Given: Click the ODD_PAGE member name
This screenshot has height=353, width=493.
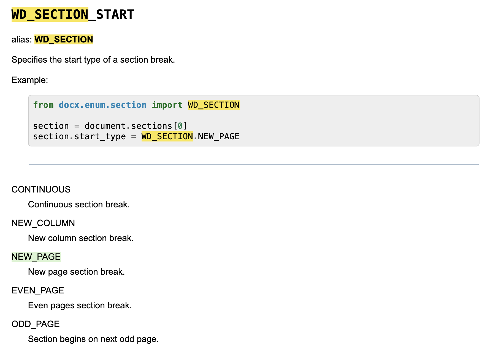Looking at the screenshot, I should coord(36,324).
